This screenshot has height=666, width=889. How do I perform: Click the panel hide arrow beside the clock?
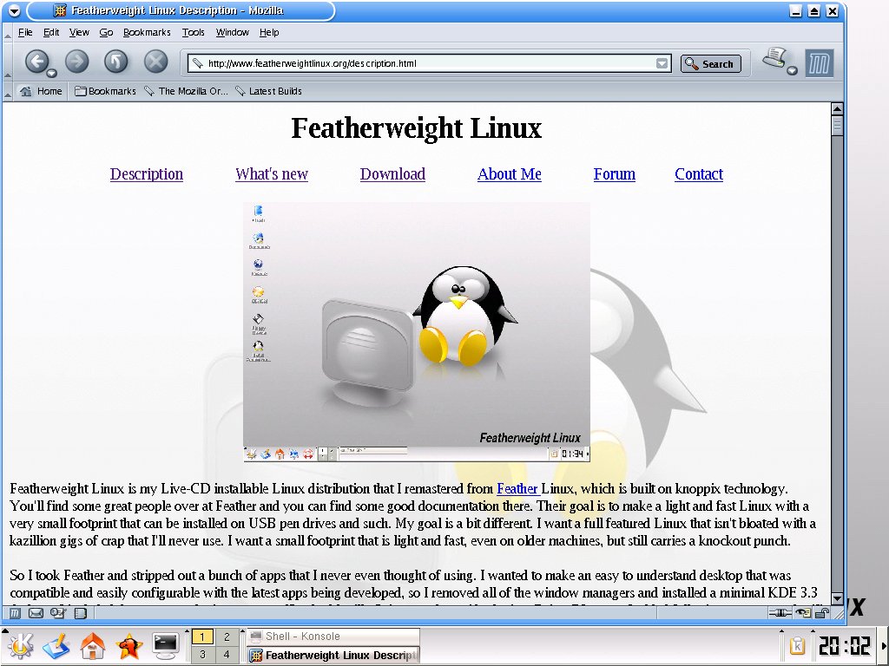pos(884,646)
